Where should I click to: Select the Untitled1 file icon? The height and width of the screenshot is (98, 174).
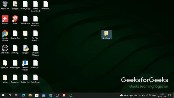tap(46, 5)
